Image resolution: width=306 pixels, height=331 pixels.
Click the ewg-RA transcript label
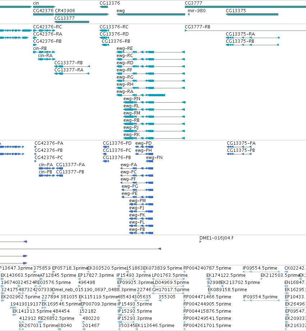tap(125, 92)
